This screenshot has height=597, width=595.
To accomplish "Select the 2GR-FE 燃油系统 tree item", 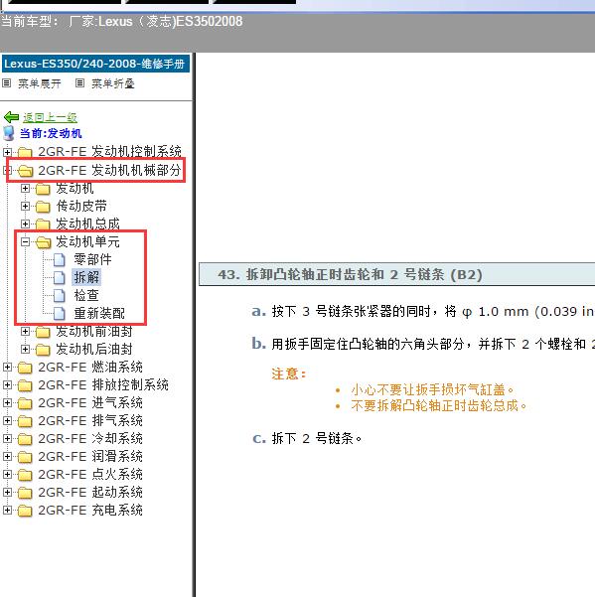I will point(90,367).
